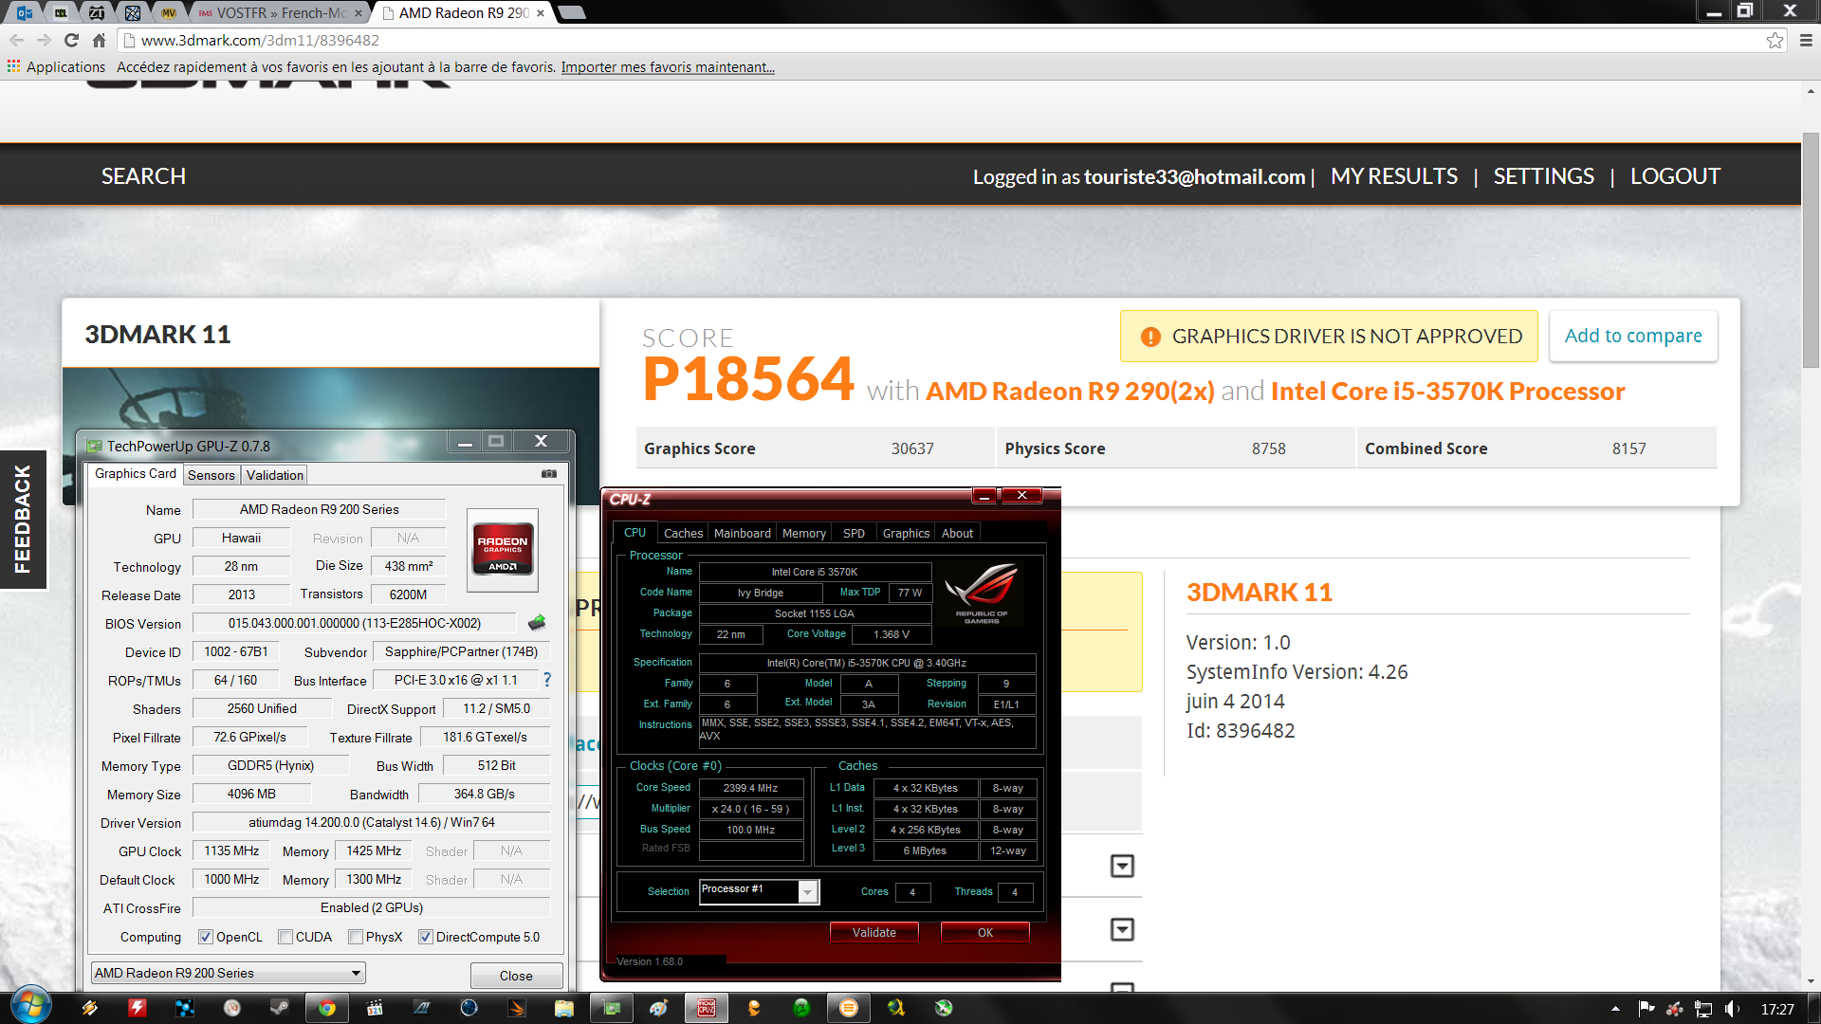Click LOGOUT link
The height and width of the screenshot is (1024, 1821).
(1675, 176)
